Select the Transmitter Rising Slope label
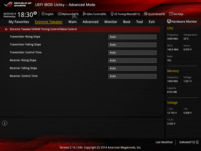The image size is (201, 151). pyautogui.click(x=25, y=37)
